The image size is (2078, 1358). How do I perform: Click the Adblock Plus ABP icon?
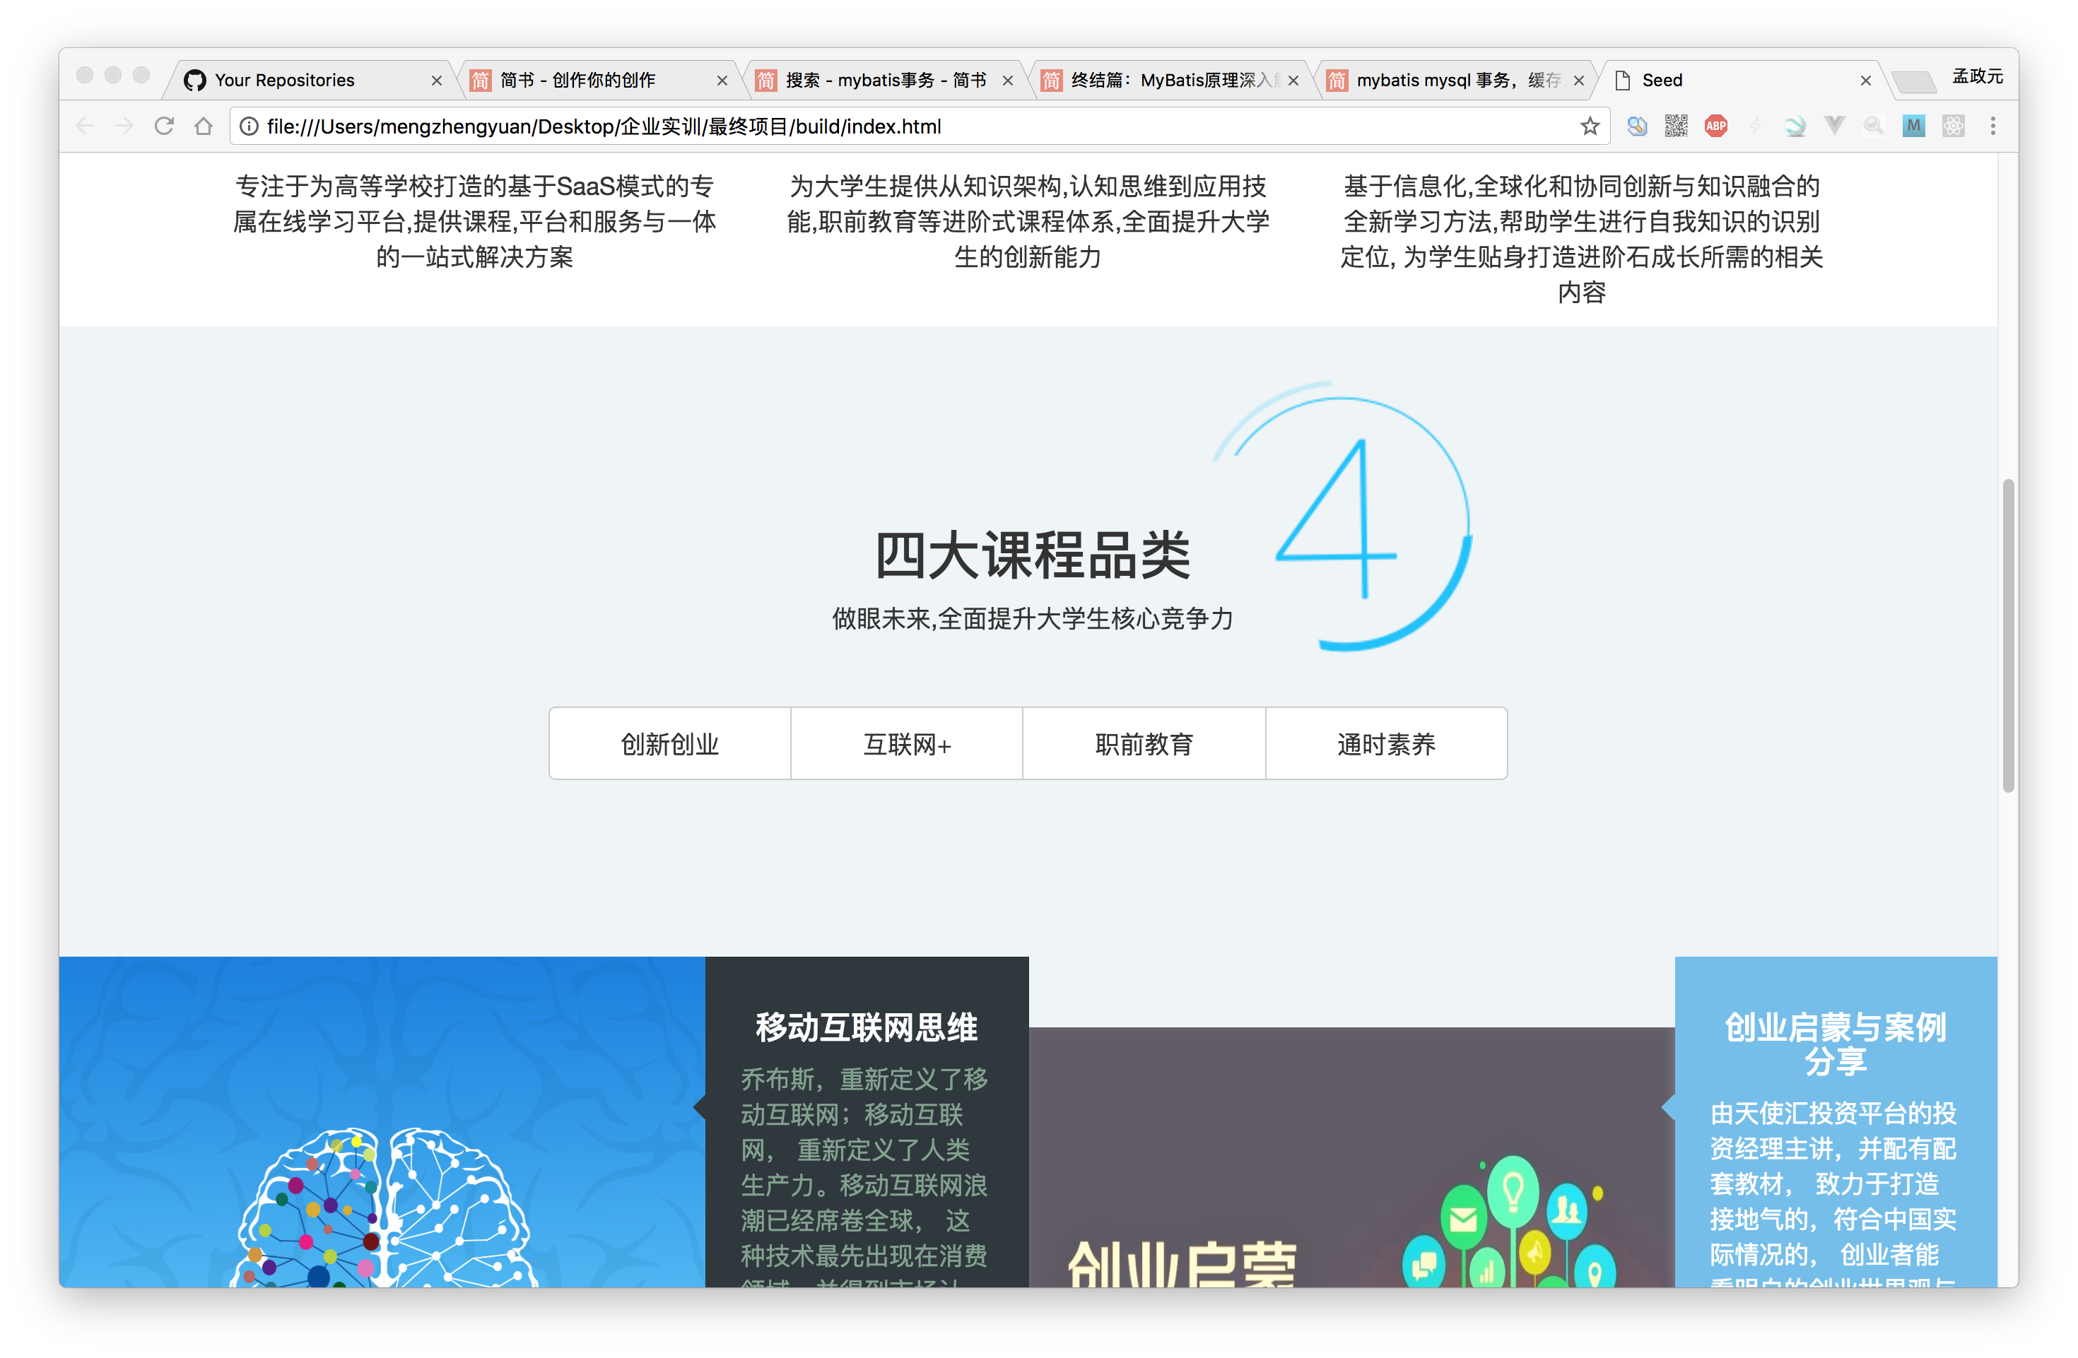1715,126
